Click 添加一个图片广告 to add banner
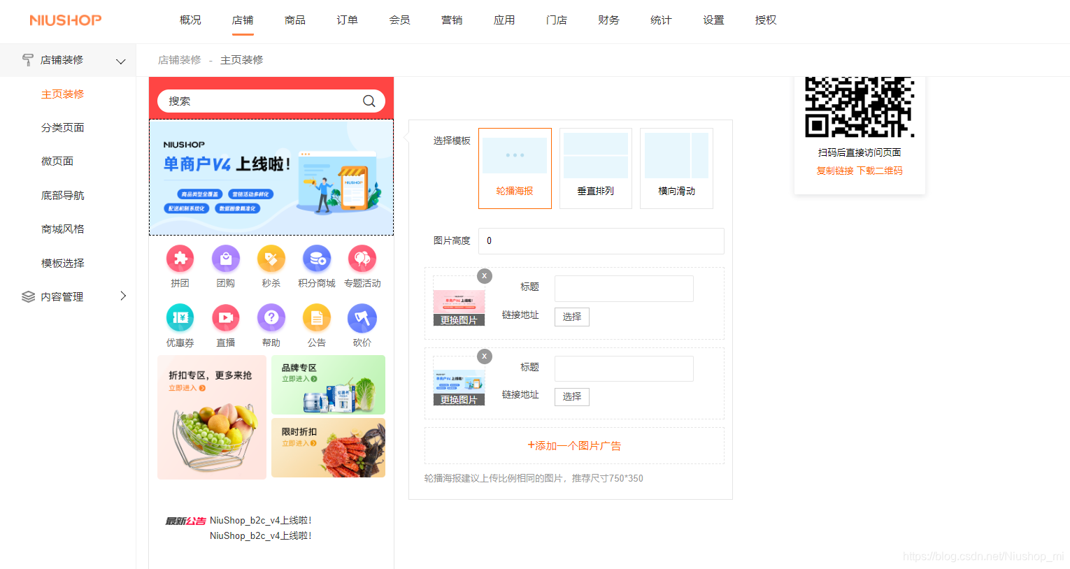Viewport: 1070px width, 569px height. (x=573, y=445)
